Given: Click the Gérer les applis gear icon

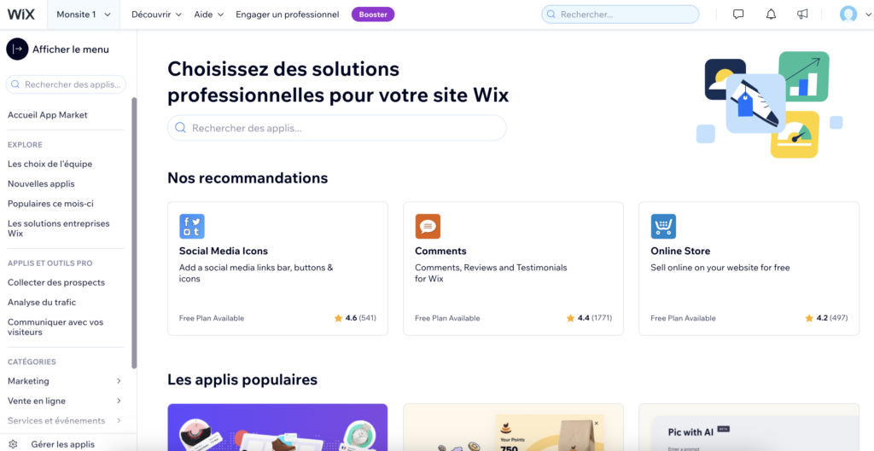Looking at the screenshot, I should [x=13, y=444].
